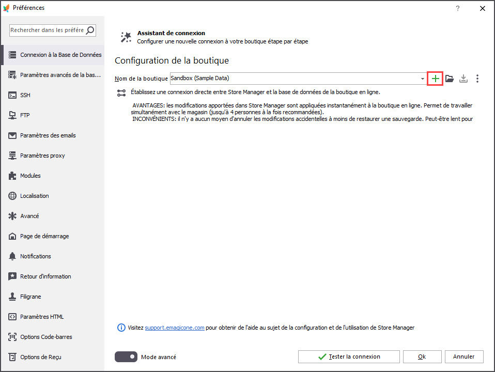Open the support.emagicone.com link

pos(175,328)
